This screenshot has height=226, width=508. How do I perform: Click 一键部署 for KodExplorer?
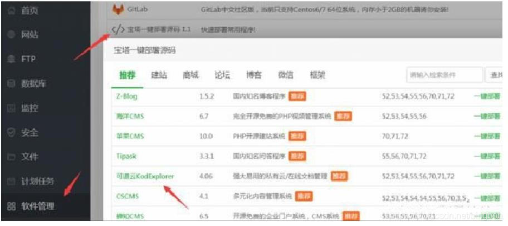click(487, 176)
